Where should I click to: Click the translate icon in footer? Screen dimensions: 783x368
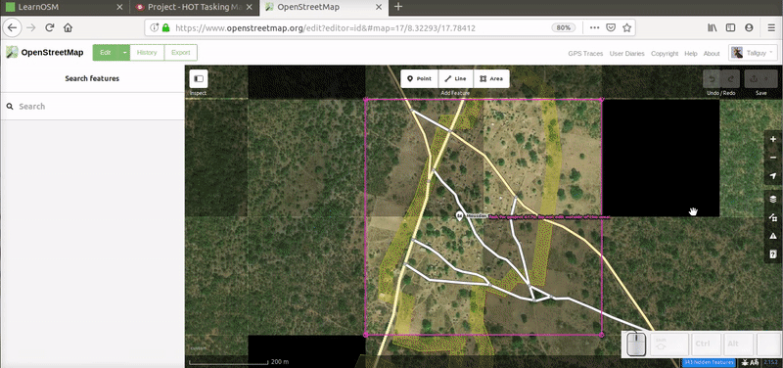(x=755, y=362)
